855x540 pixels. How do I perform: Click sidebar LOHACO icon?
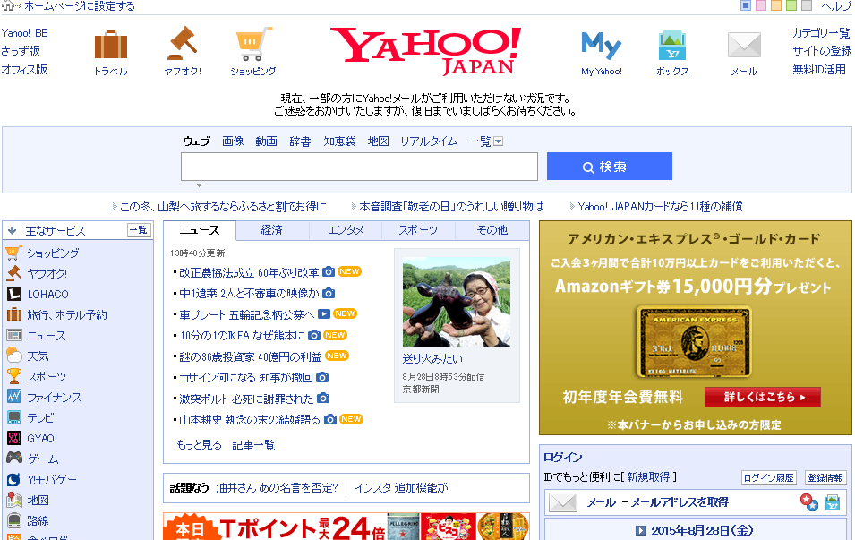[x=13, y=294]
